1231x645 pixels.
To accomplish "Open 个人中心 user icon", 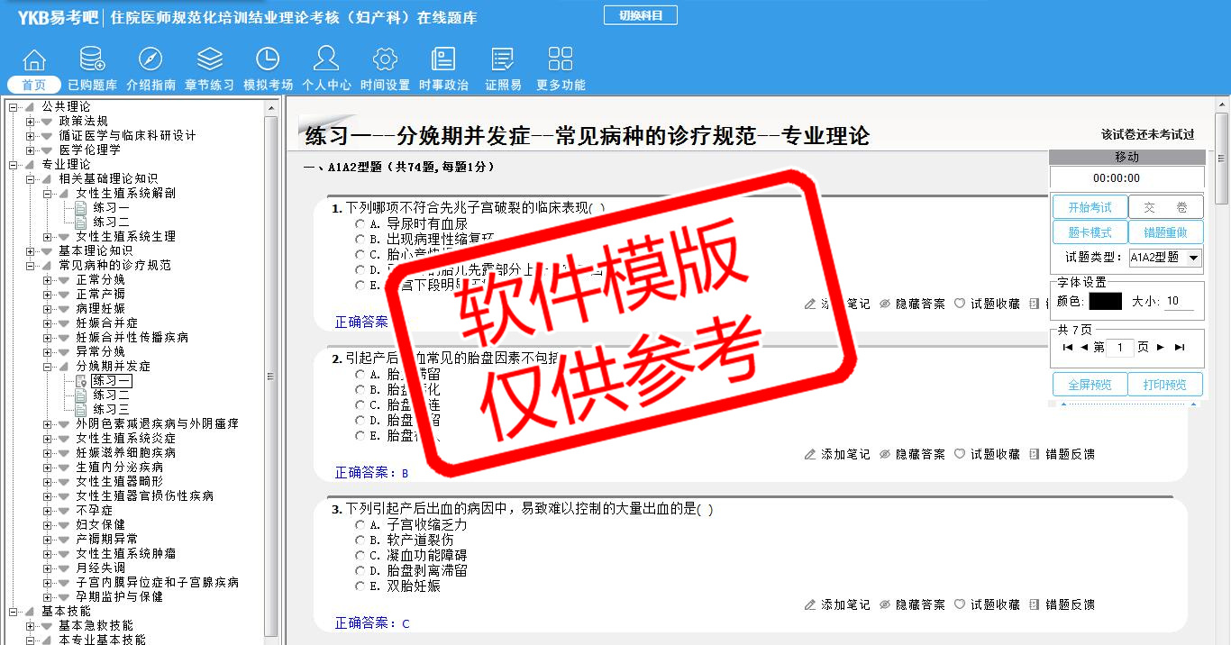I will click(326, 60).
